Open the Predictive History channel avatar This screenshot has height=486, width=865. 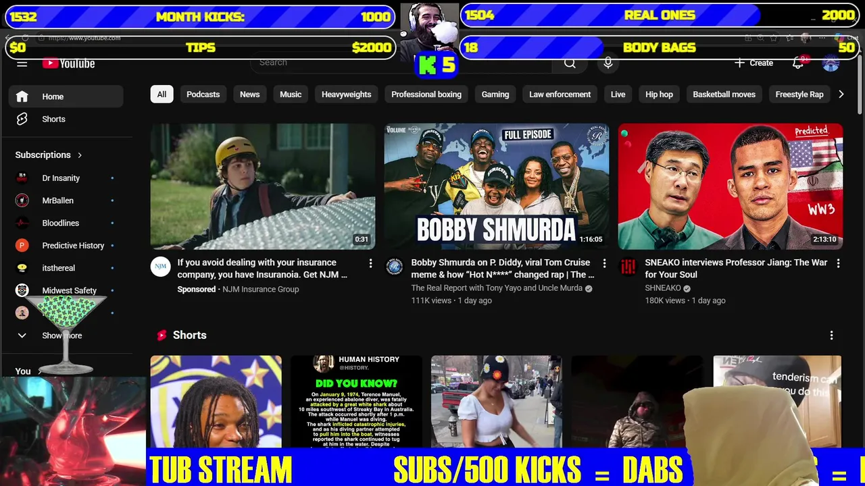(x=22, y=246)
